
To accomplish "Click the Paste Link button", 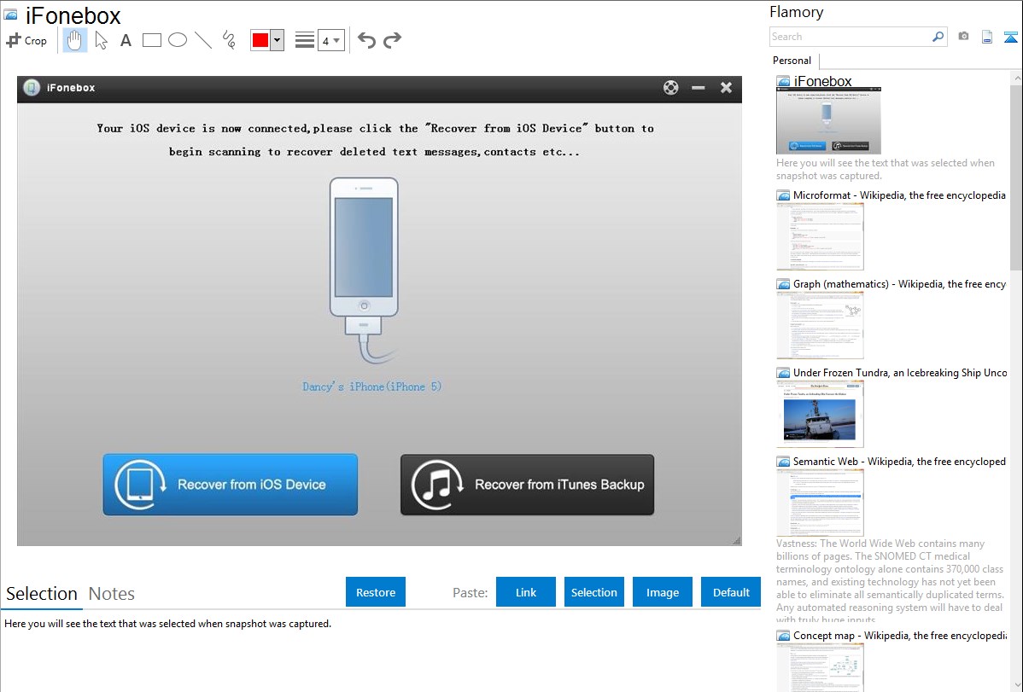I will (526, 592).
